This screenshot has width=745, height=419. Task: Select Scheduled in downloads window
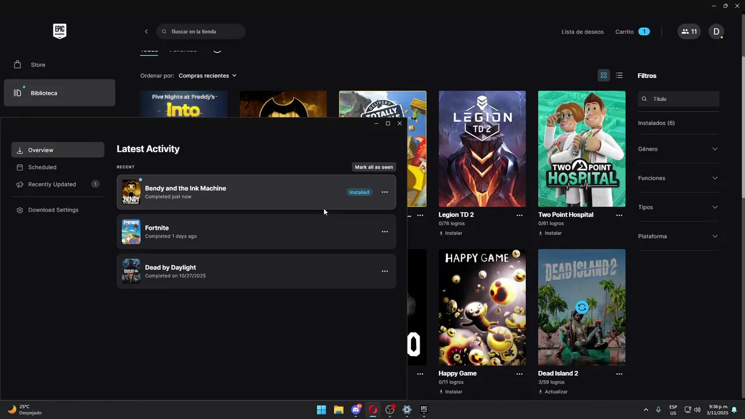58,167
